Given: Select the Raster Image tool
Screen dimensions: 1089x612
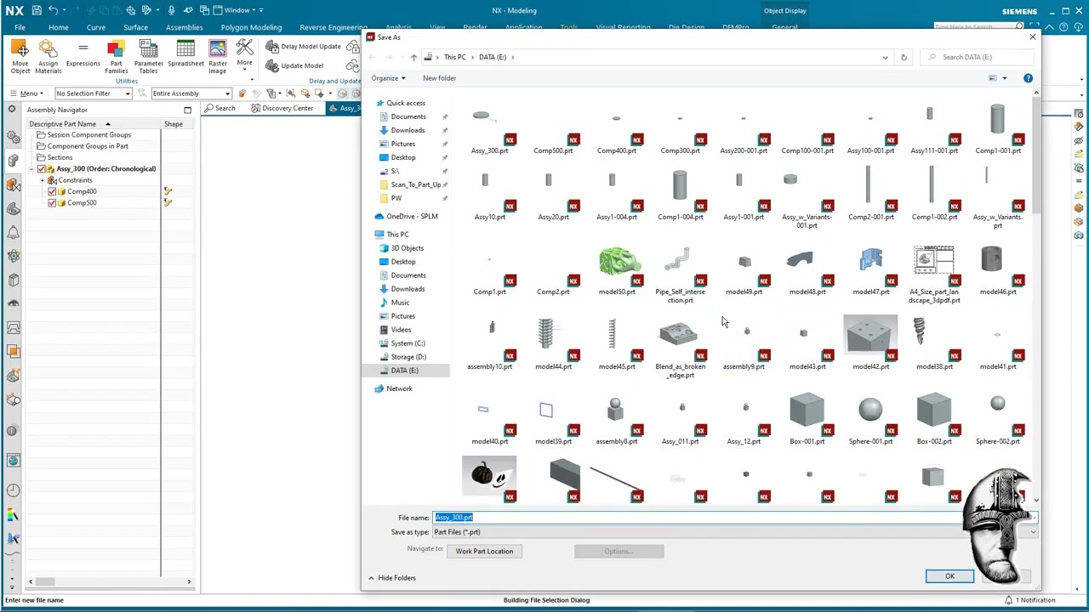Looking at the screenshot, I should coord(218,57).
